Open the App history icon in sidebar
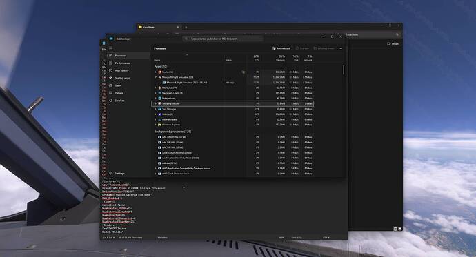Image resolution: width=476 pixels, height=257 pixels. click(111, 70)
